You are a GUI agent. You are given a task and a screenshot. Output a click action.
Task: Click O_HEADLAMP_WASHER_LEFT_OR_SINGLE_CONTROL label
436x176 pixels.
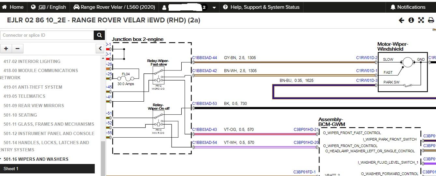pos(370,151)
